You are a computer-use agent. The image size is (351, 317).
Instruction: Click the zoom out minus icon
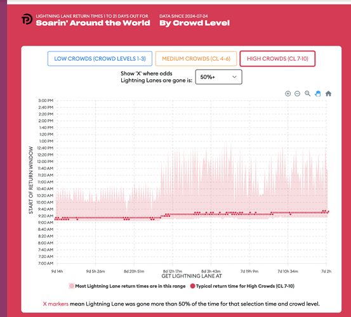pyautogui.click(x=297, y=94)
